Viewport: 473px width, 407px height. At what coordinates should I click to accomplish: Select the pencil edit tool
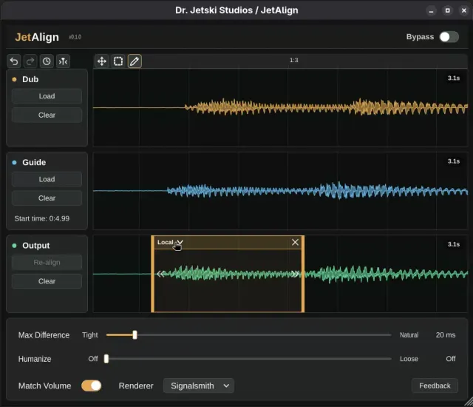[x=135, y=61]
